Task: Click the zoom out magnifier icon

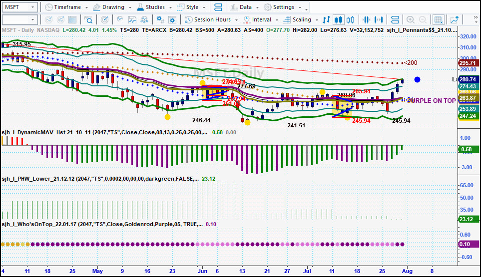Action: pos(423,19)
